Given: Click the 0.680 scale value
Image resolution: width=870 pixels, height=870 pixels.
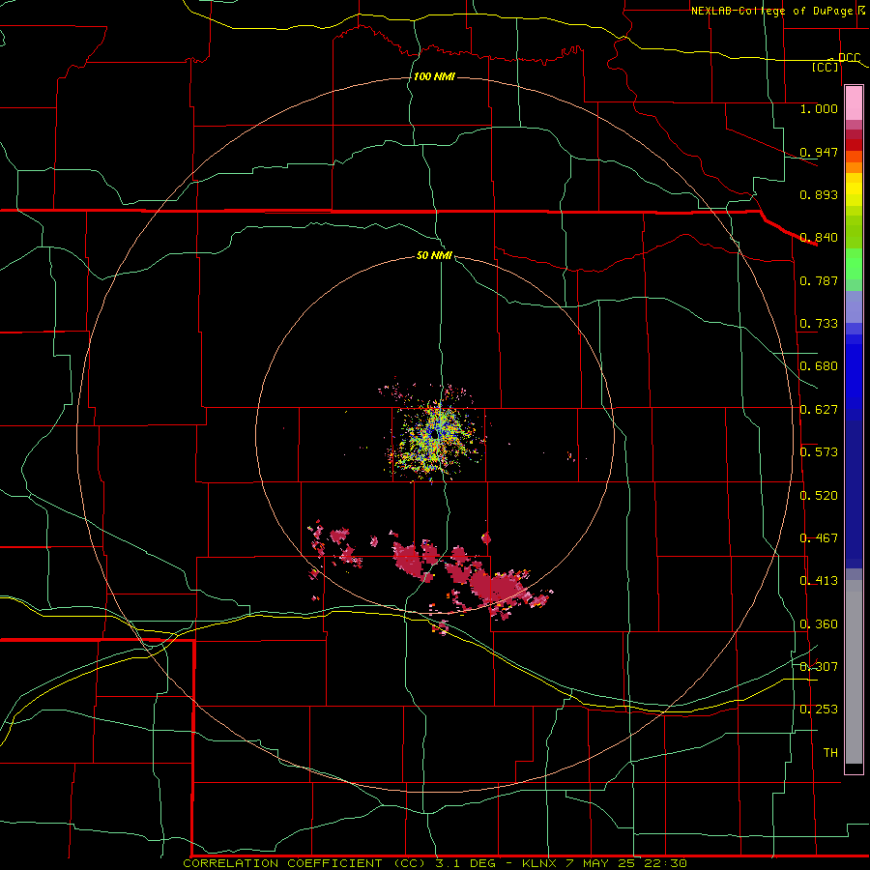Looking at the screenshot, I should 819,366.
